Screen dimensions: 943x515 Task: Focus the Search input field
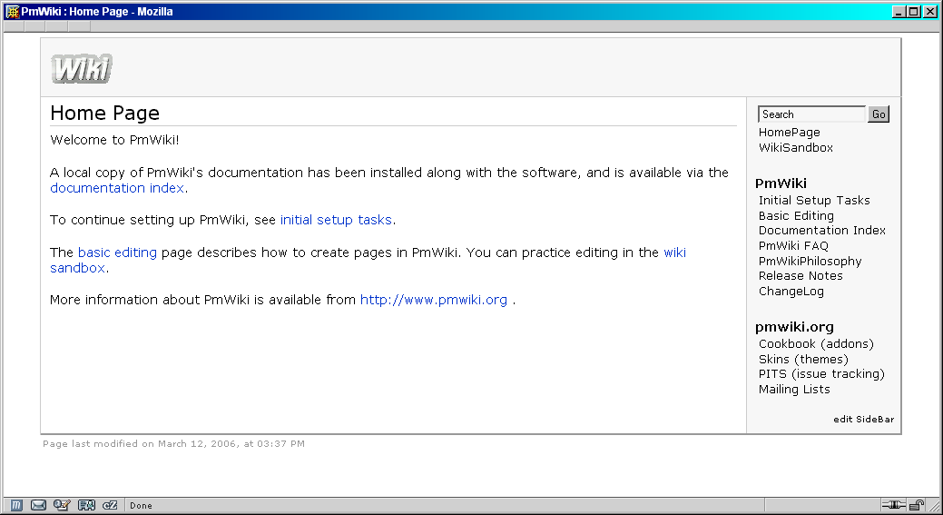point(811,114)
